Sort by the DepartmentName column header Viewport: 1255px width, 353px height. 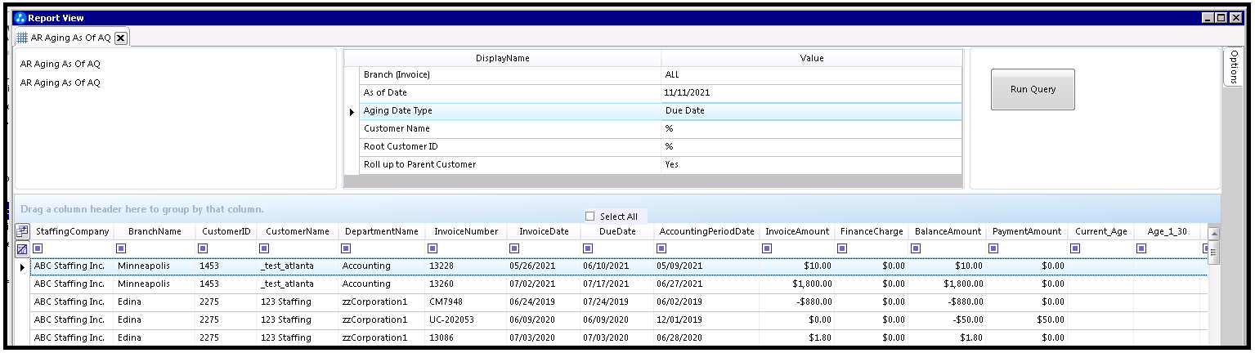tap(382, 232)
